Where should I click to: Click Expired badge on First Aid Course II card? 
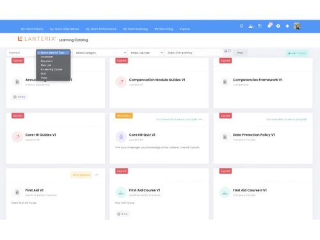tap(225, 171)
